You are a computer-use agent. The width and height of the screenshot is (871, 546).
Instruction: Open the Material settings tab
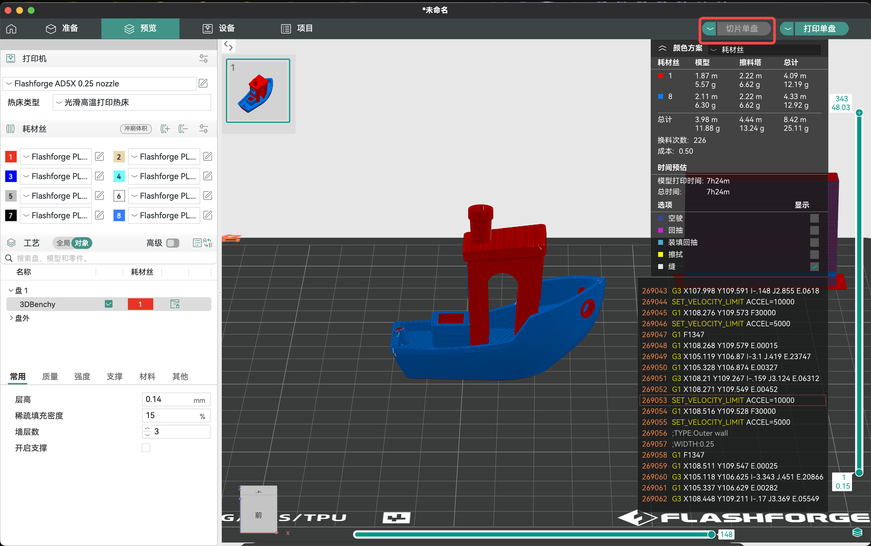pos(147,376)
